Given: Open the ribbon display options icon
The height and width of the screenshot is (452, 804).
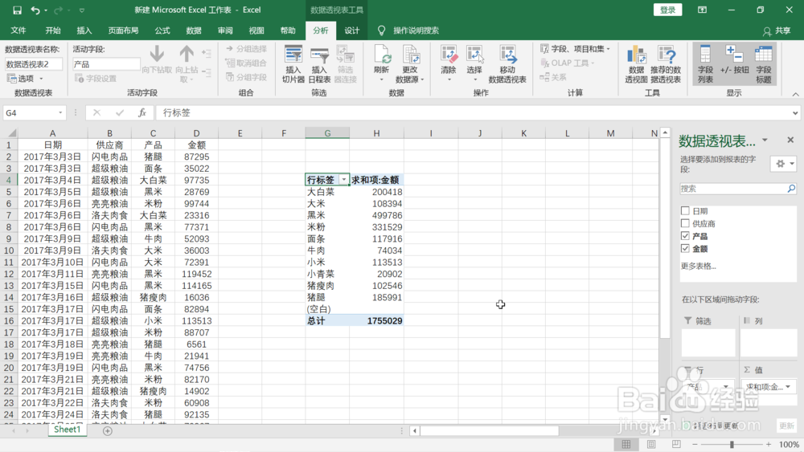Looking at the screenshot, I should 702,10.
